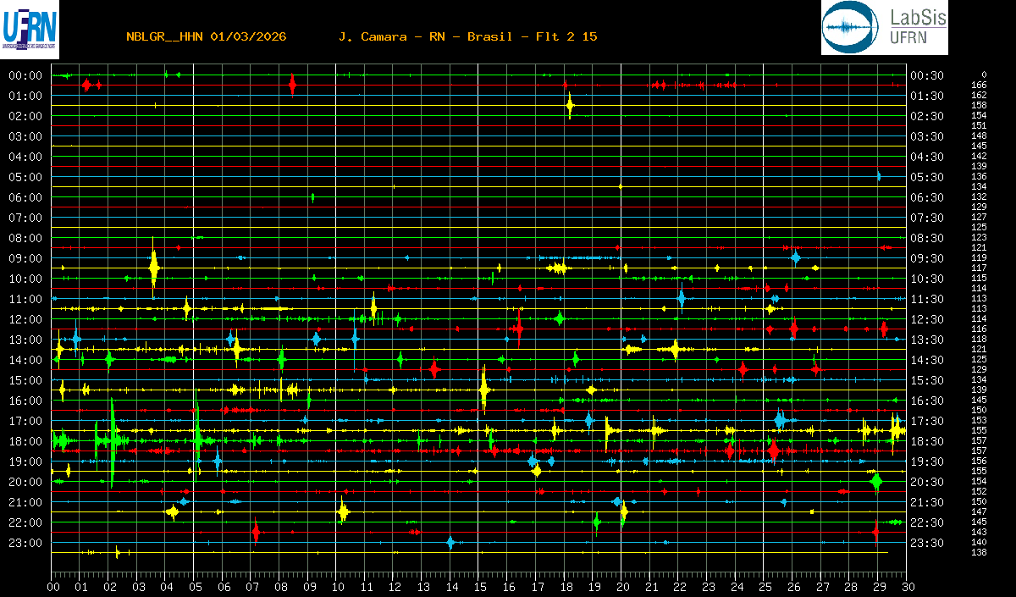Click the LabSis UFRN logo
Screen dimensions: 1016x597
(884, 27)
